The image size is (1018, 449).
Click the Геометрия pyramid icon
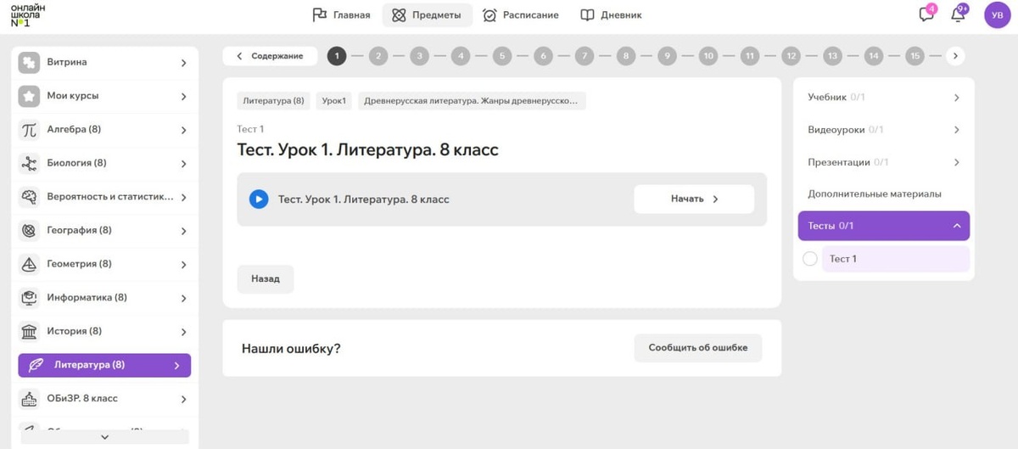(x=30, y=264)
